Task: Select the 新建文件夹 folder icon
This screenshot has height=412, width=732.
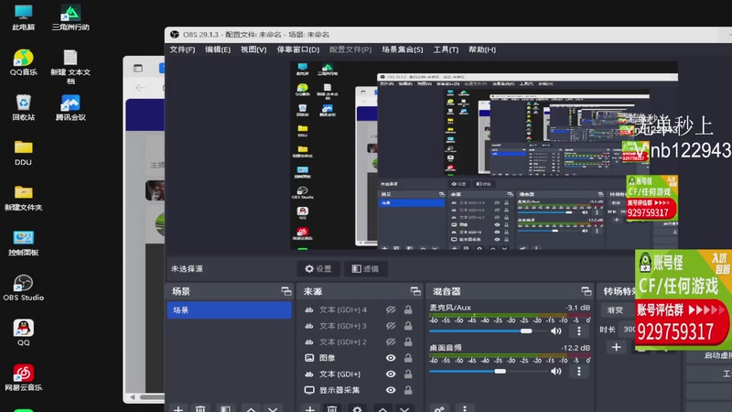Action: click(24, 197)
